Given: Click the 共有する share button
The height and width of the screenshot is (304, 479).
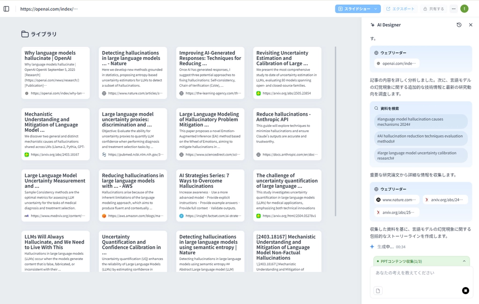Looking at the screenshot, I should tap(433, 9).
